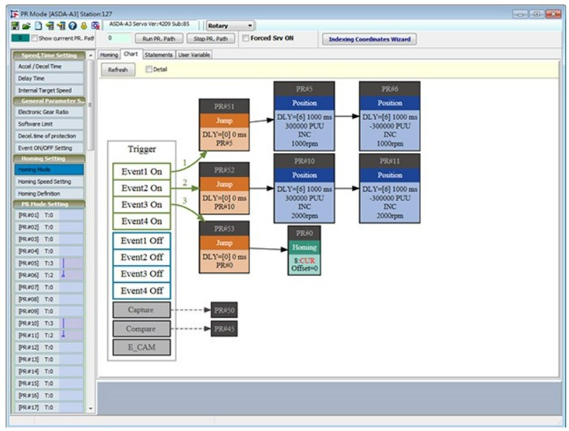Switch to the Statements tab
This screenshot has width=569, height=431.
pos(159,55)
